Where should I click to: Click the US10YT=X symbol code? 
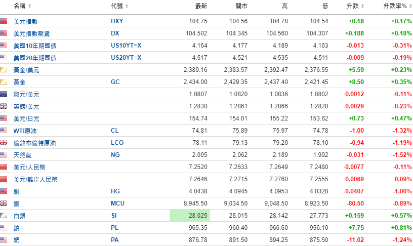click(x=126, y=46)
